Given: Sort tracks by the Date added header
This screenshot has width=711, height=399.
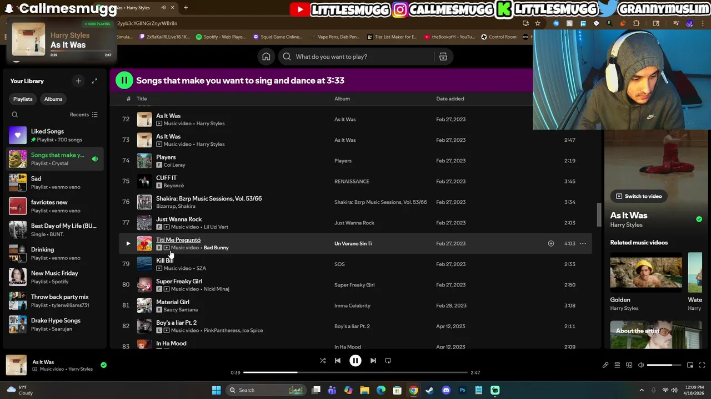Looking at the screenshot, I should (450, 99).
